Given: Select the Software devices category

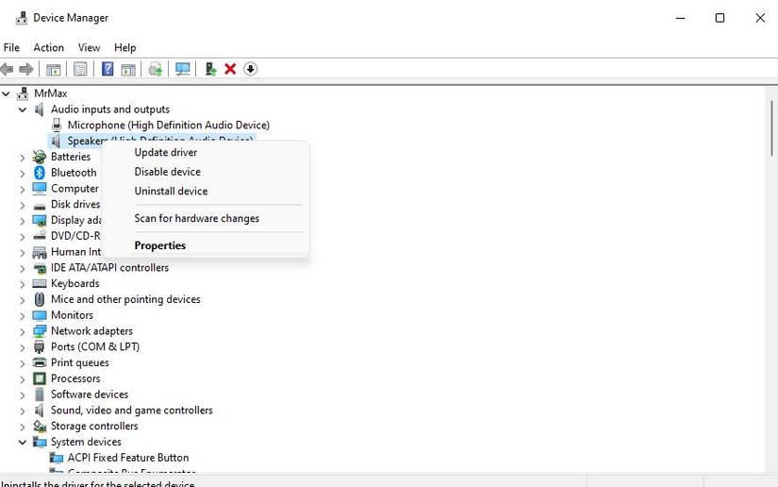Looking at the screenshot, I should 90,395.
